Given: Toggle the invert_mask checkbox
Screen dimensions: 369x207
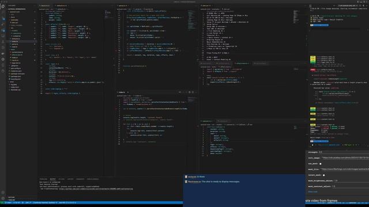Looking at the screenshot, I should pos(324,175).
